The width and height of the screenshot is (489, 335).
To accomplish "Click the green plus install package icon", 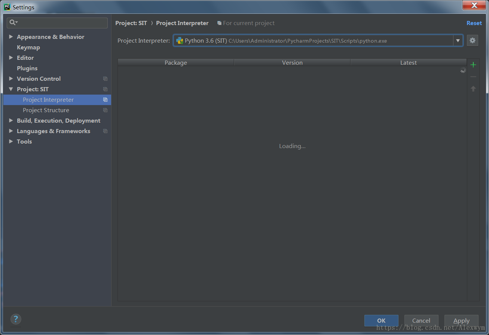I will (473, 65).
